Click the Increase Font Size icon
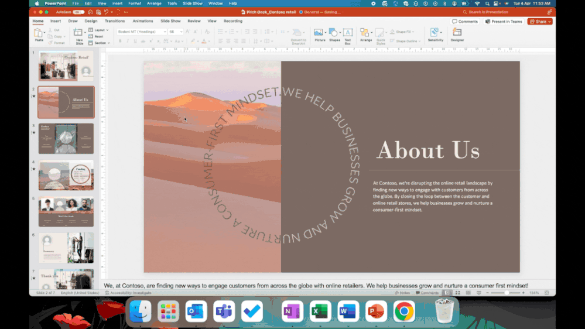 pyautogui.click(x=187, y=32)
